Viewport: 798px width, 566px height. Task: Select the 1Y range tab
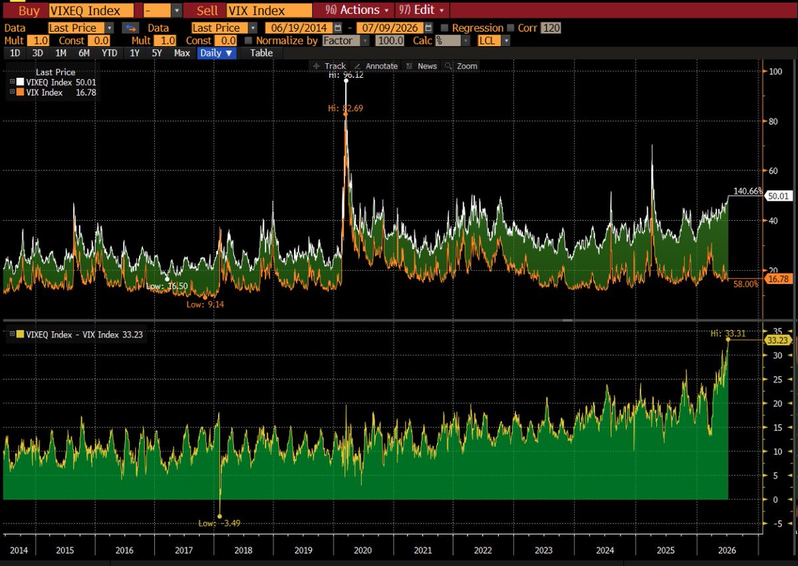[135, 53]
